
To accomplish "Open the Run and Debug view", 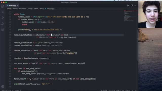I will pos(3,24).
